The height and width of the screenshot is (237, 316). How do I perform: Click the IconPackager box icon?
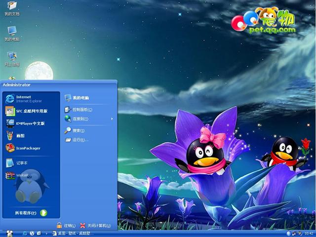coord(10,148)
